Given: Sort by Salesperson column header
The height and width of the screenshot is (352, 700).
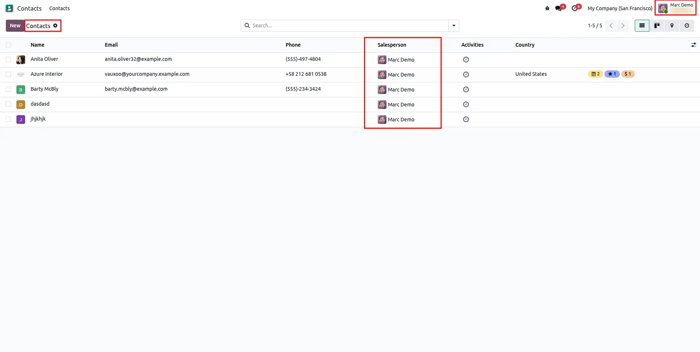Looking at the screenshot, I should click(392, 45).
